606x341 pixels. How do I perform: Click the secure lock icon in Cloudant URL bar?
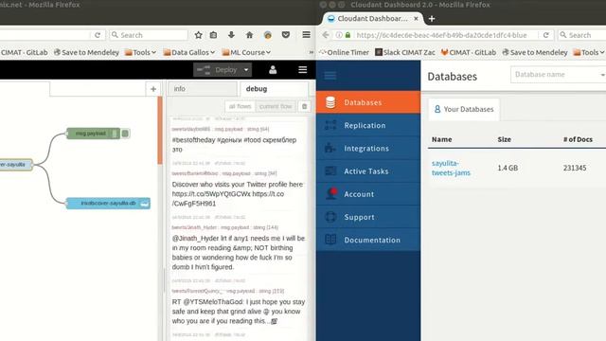click(x=348, y=35)
